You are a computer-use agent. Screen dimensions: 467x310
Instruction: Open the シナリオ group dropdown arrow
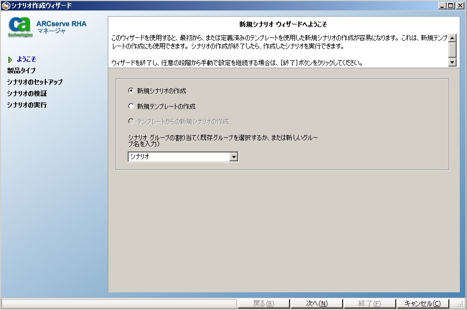234,157
